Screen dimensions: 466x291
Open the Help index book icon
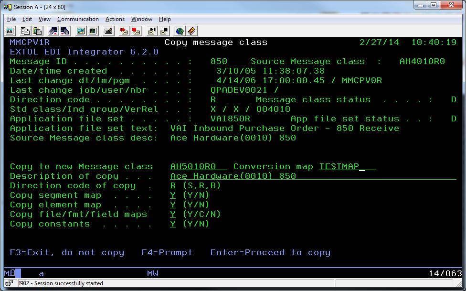(x=191, y=31)
